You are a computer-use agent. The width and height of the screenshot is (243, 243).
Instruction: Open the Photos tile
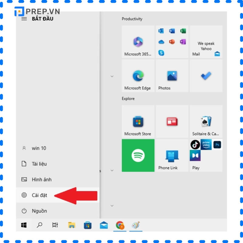tap(172, 76)
